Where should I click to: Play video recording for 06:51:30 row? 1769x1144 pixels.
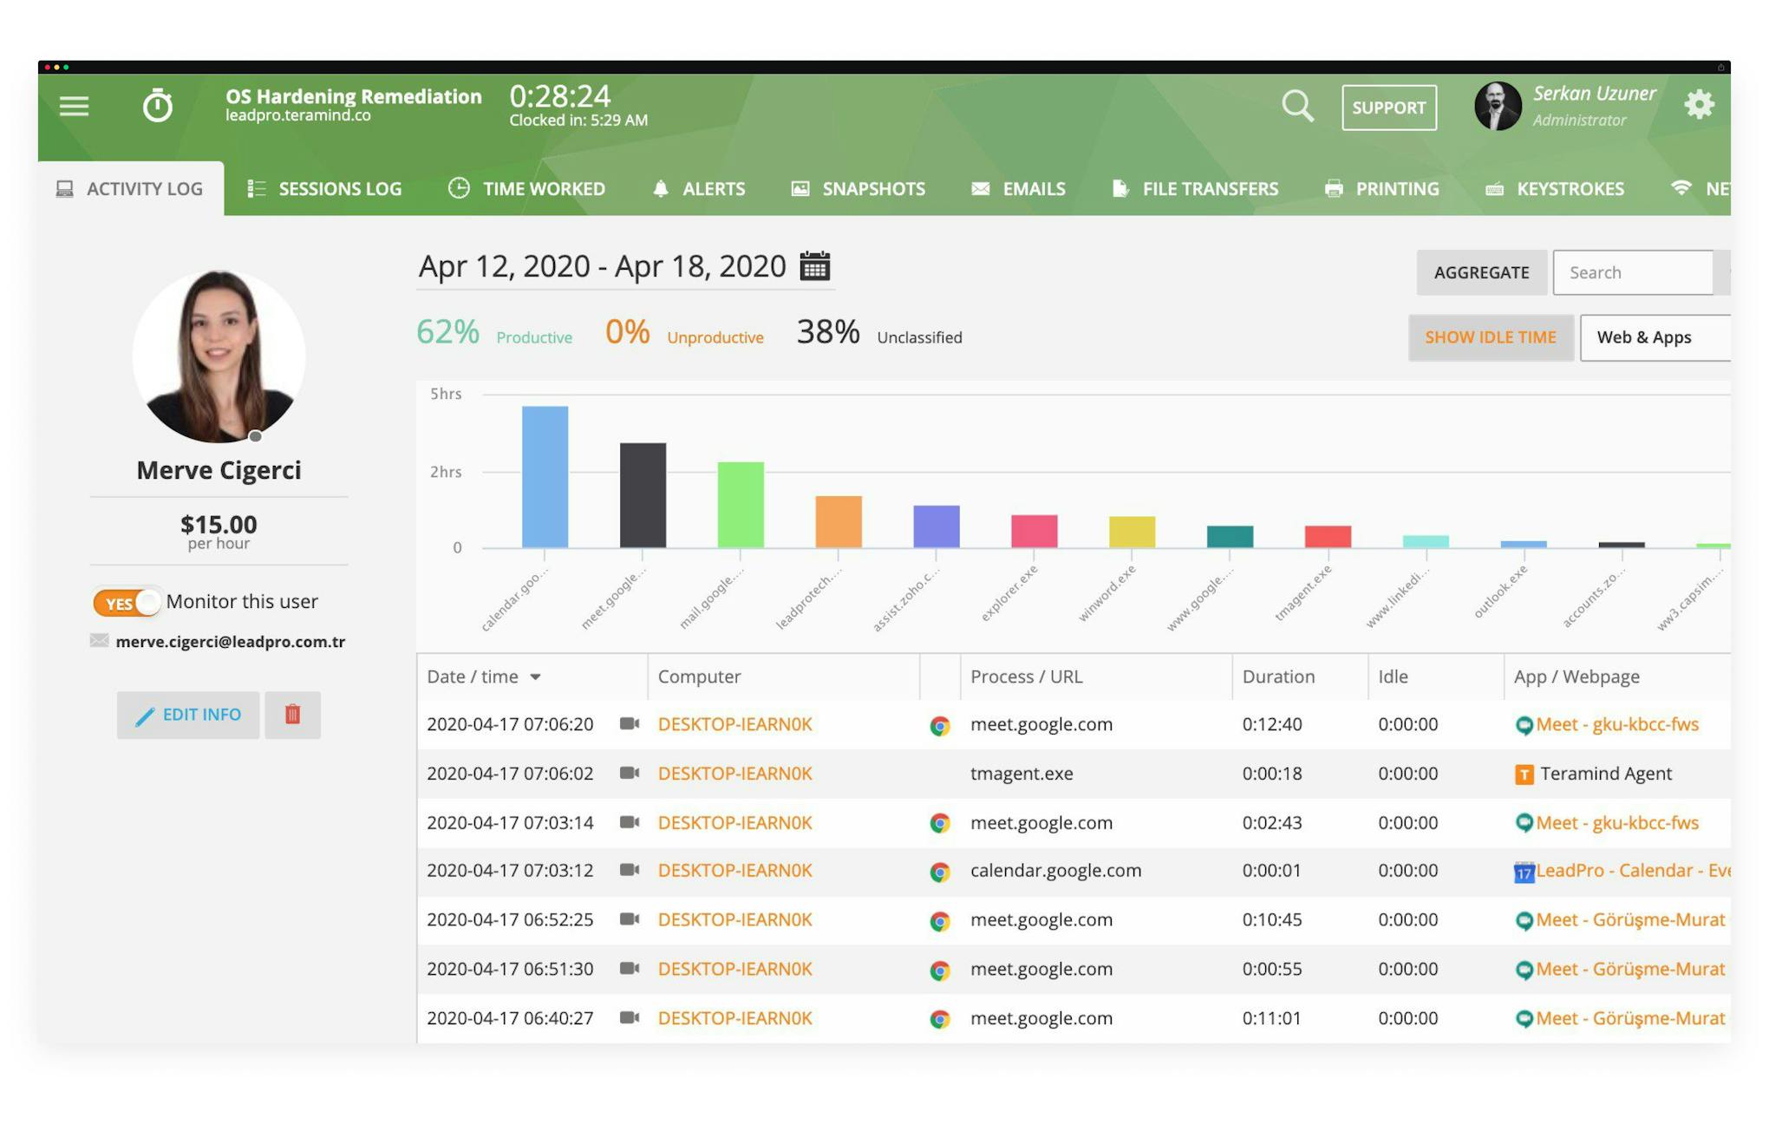click(630, 969)
